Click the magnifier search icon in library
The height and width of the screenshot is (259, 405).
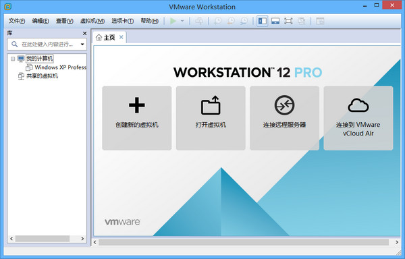point(14,44)
